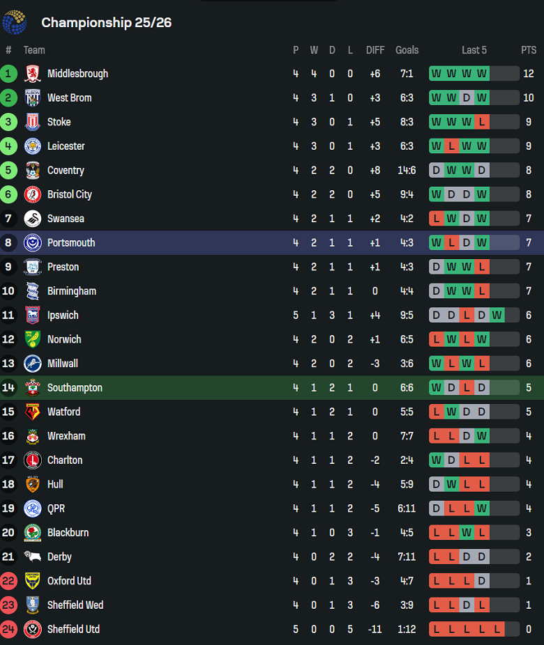Click the Championship league logo
This screenshot has width=544, height=645.
click(x=15, y=22)
